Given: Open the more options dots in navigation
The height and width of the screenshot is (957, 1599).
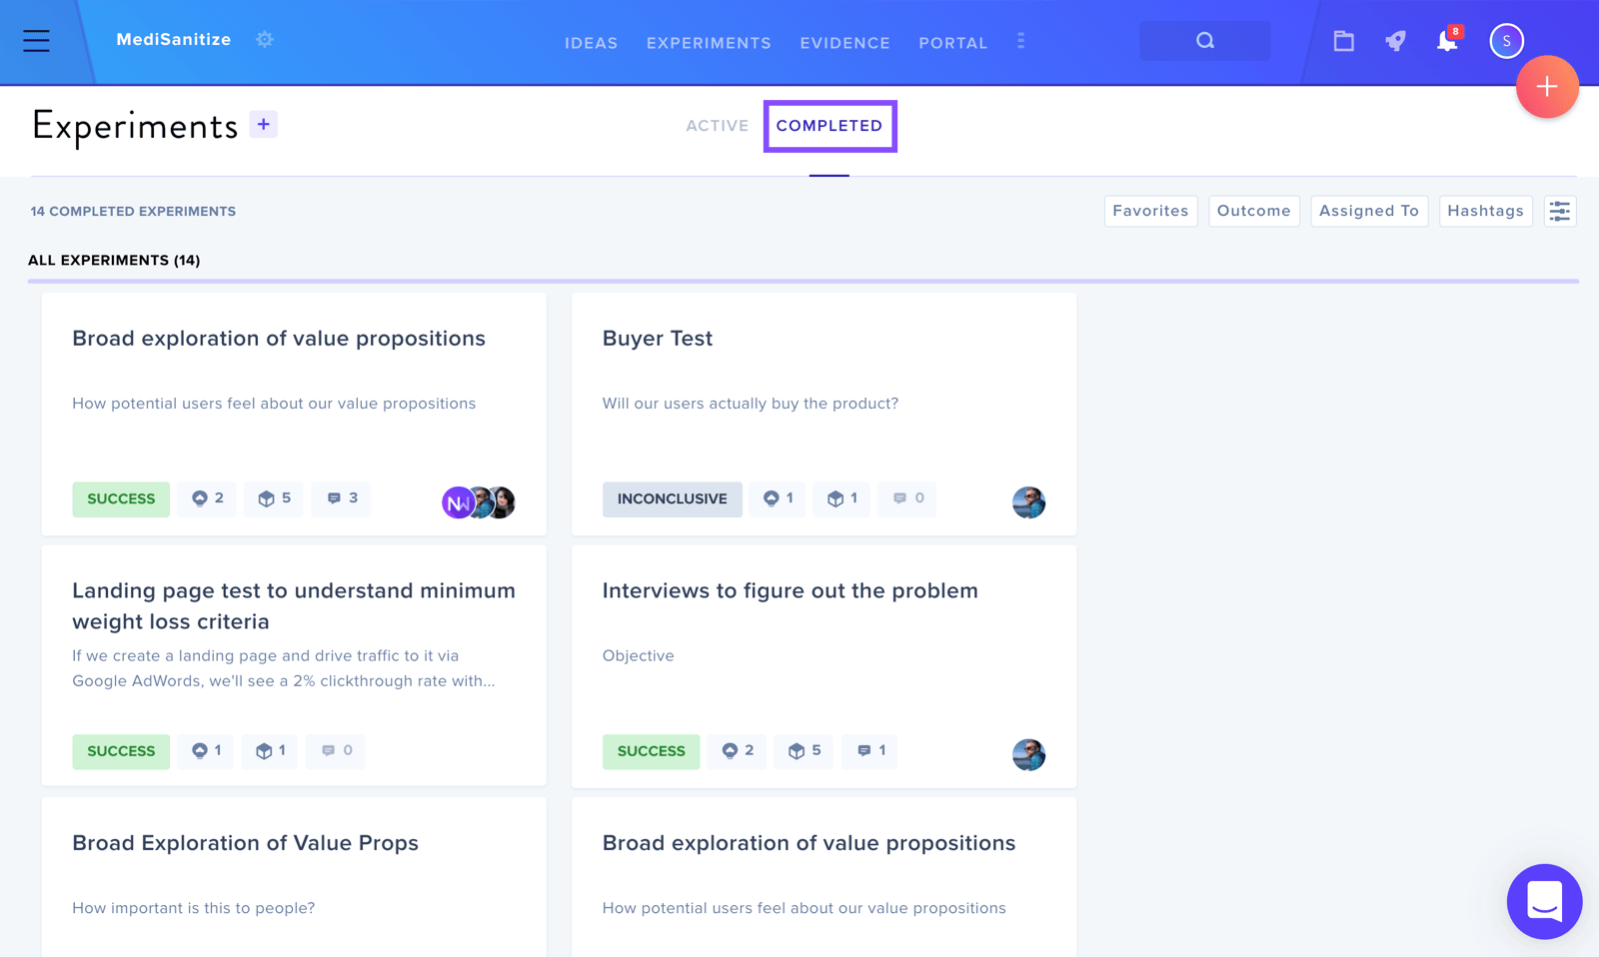Looking at the screenshot, I should pos(1020,41).
